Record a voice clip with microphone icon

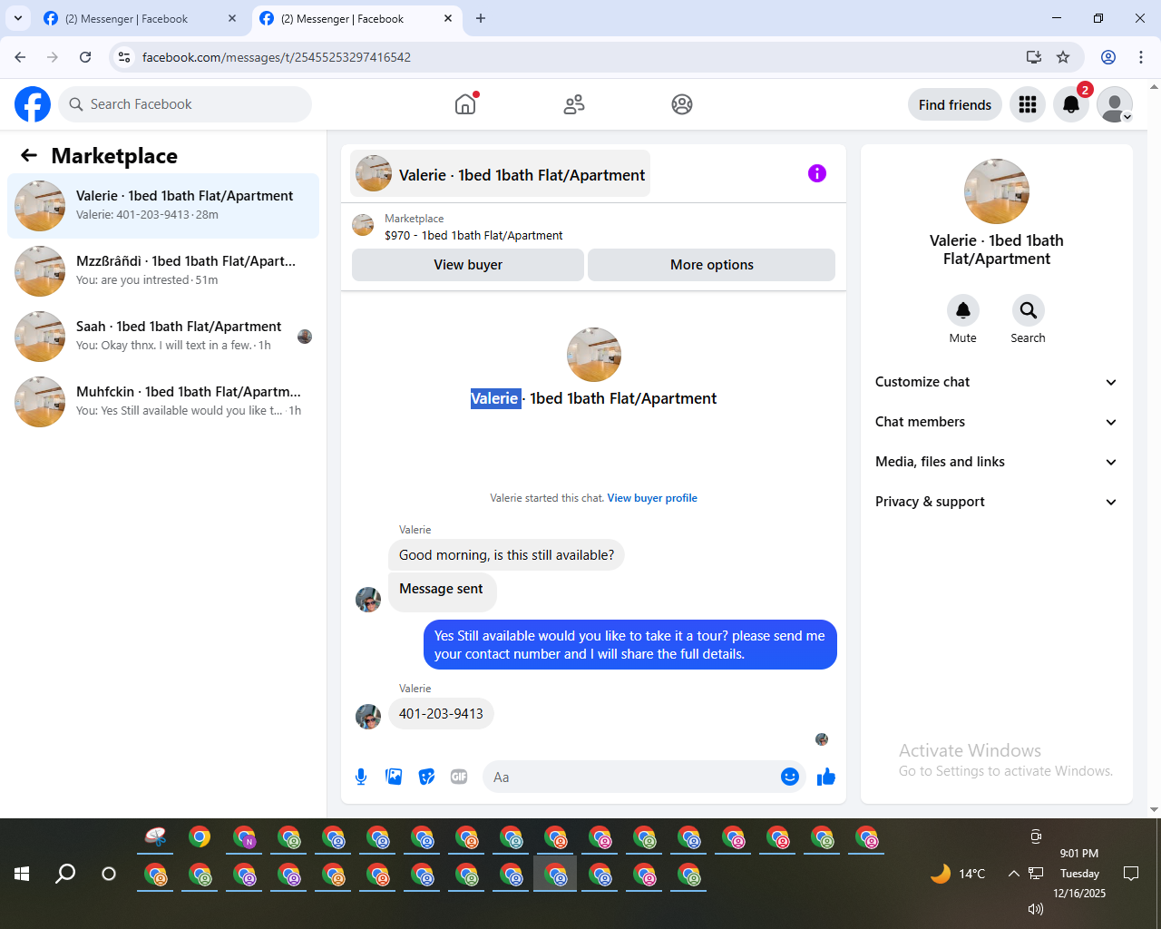click(x=361, y=777)
